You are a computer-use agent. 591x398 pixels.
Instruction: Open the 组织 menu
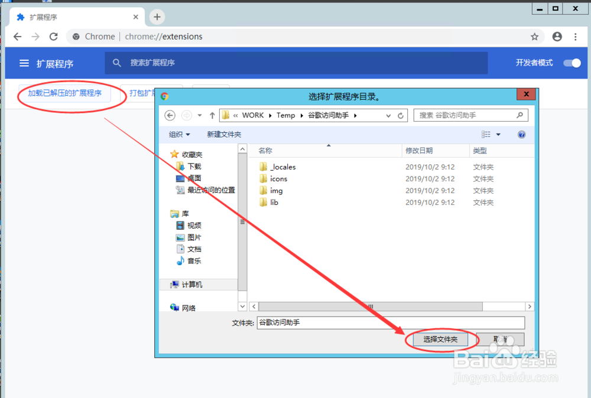(180, 135)
